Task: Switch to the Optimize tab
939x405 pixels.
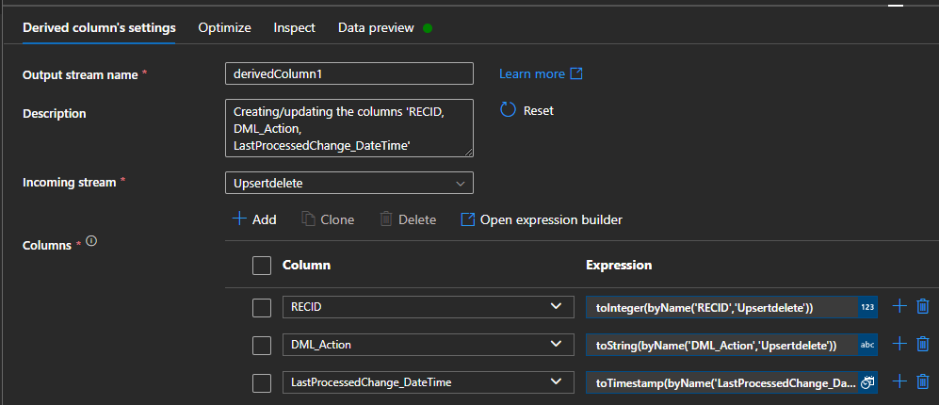Action: (224, 27)
